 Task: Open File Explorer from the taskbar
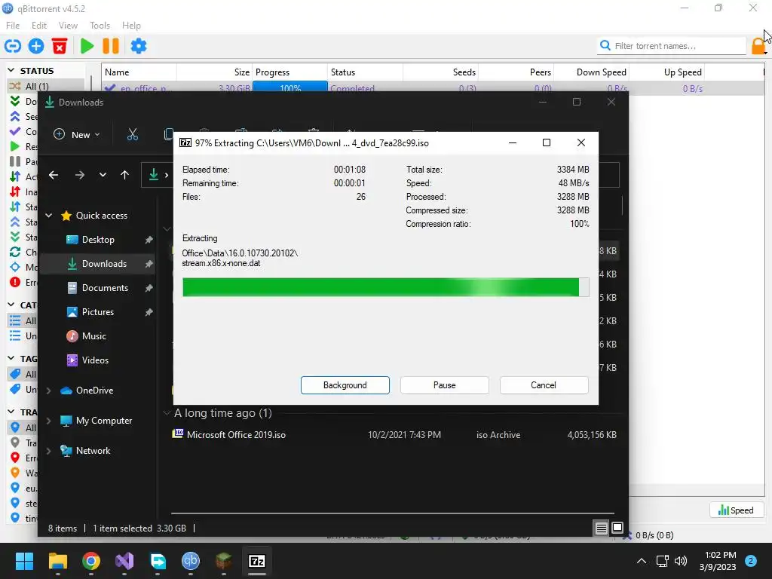point(57,561)
